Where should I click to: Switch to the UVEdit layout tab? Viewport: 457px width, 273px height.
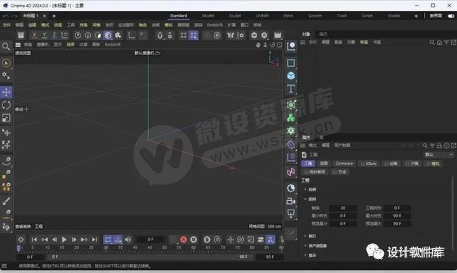click(x=262, y=16)
